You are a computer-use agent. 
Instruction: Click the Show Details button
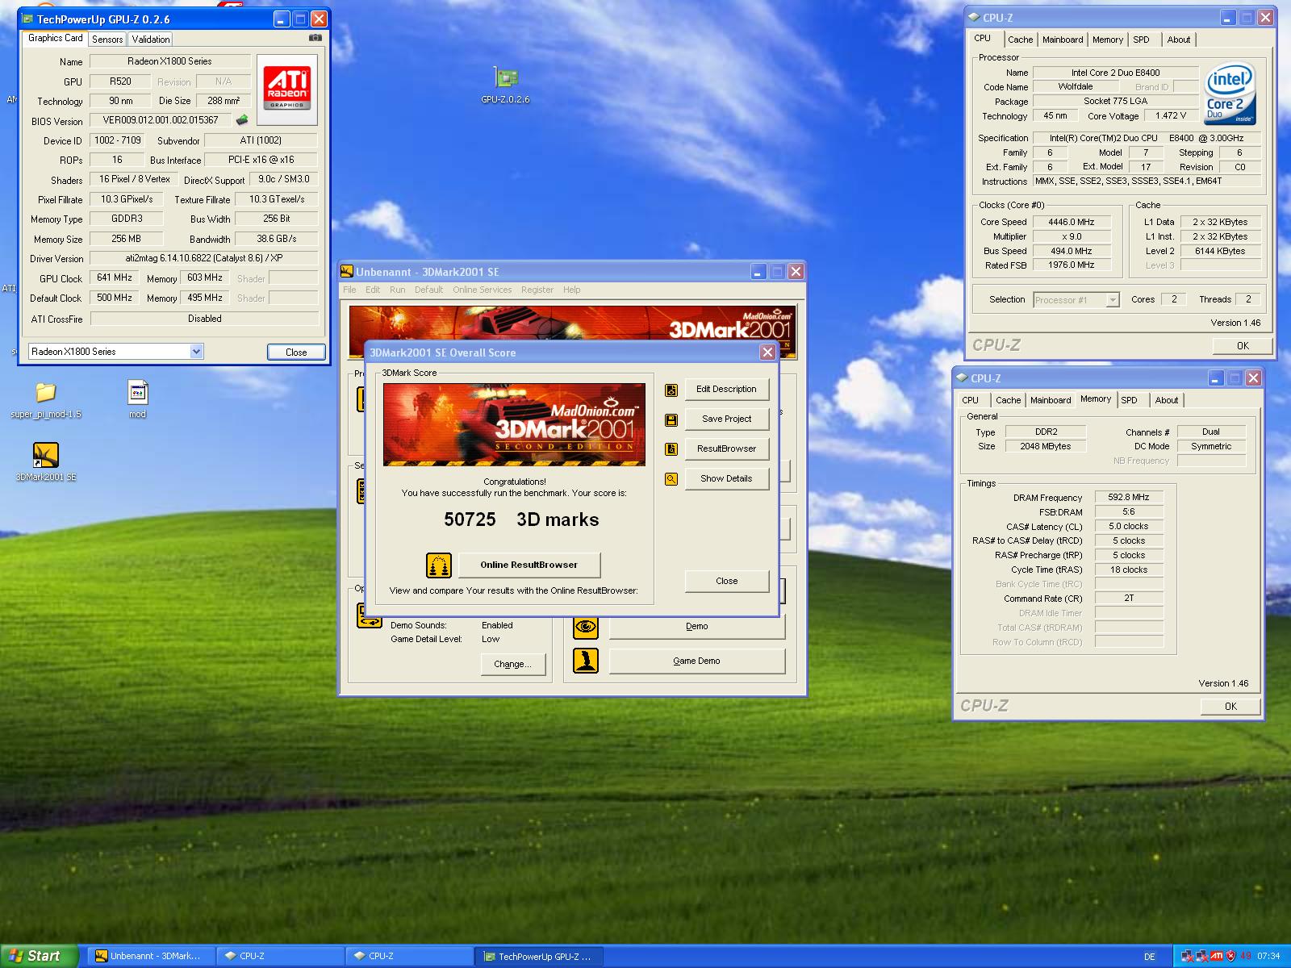click(x=726, y=478)
